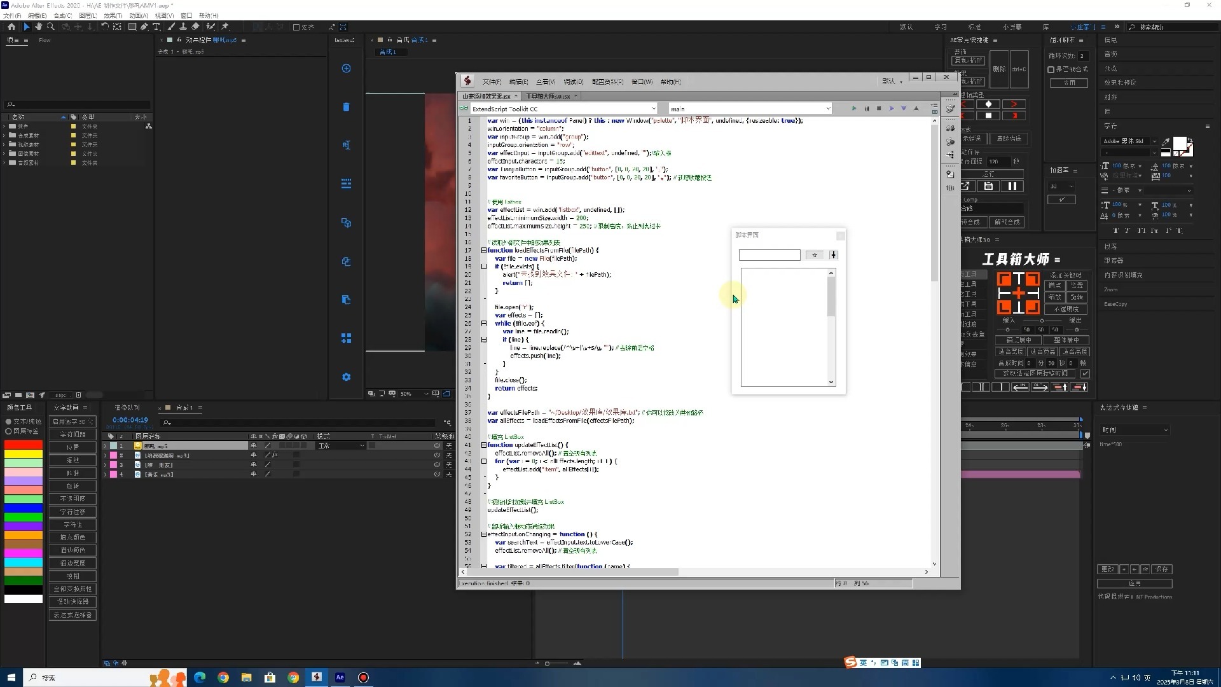Toggle checkbox in loop script panel
Viewport: 1221px width, 687px height.
1051,69
